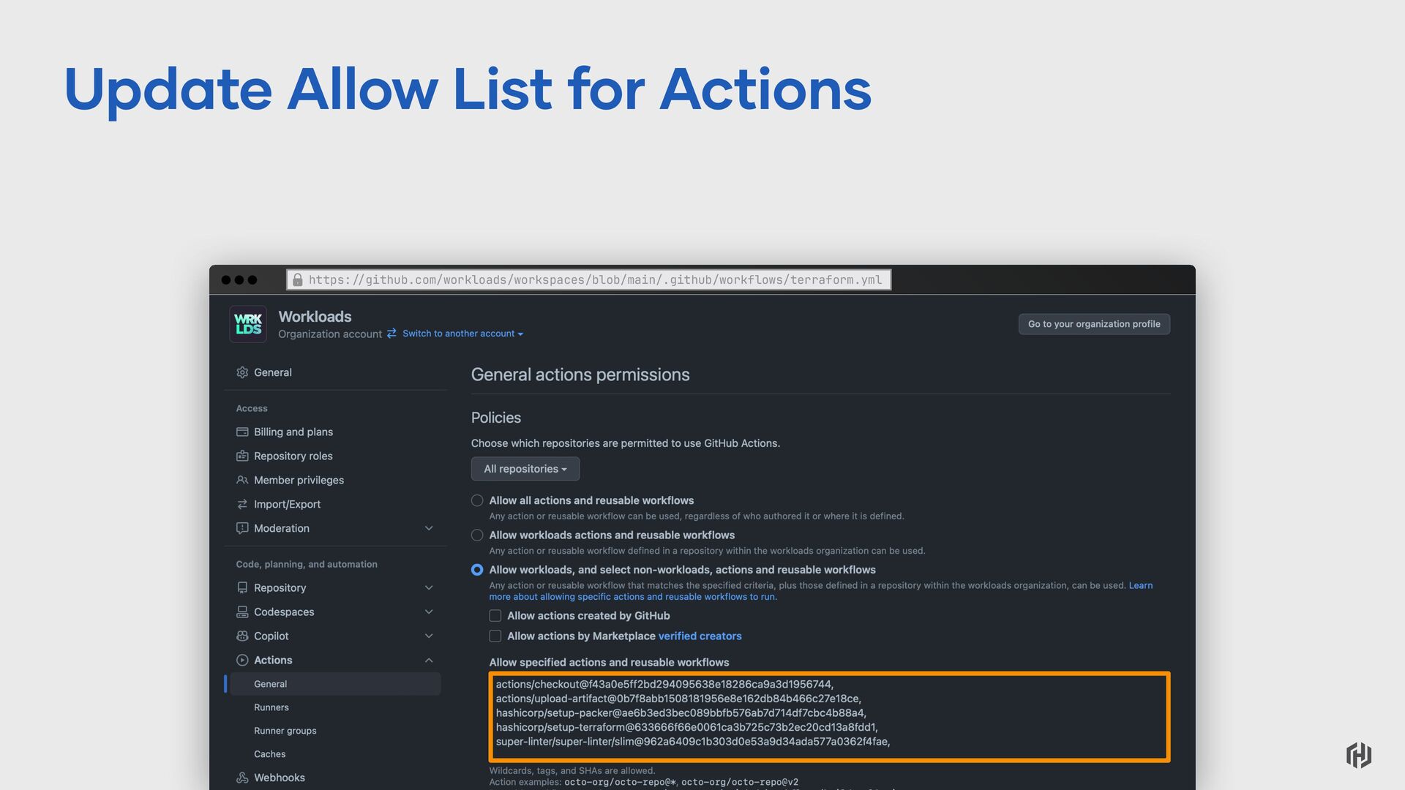Viewport: 1405px width, 790px height.
Task: Click the hashicorp/setup-terraform allow list entry
Action: pyautogui.click(x=686, y=728)
